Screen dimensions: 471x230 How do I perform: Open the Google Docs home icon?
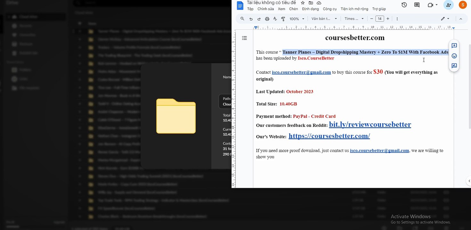240,5
